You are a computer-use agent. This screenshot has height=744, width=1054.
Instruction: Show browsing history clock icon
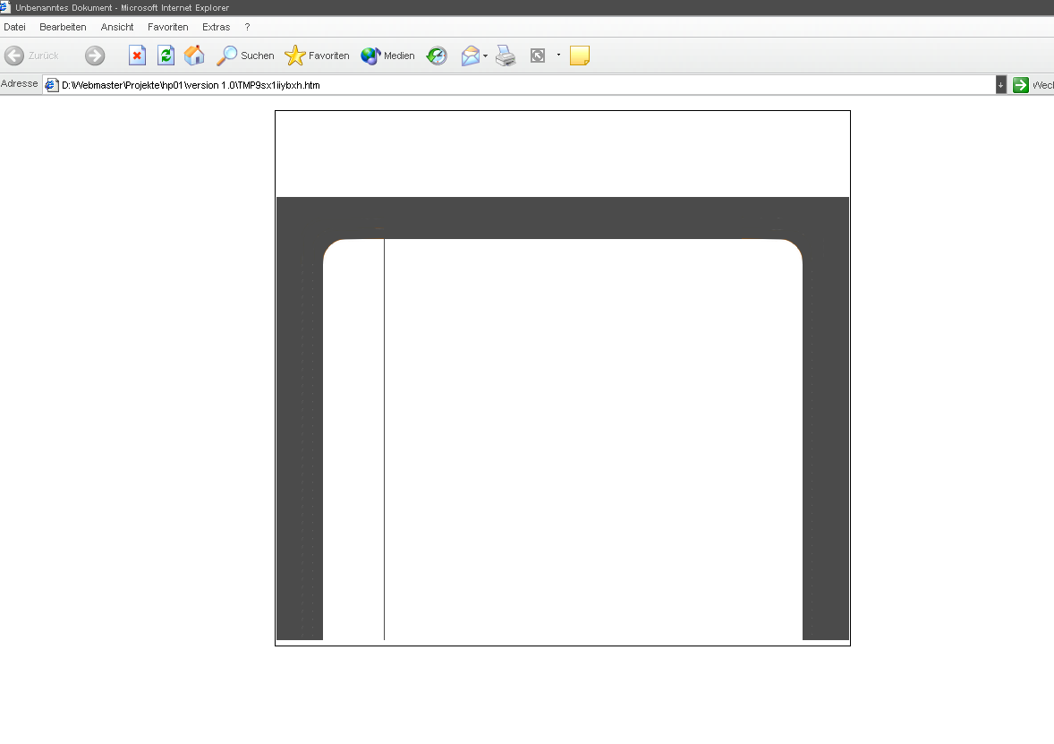pyautogui.click(x=437, y=56)
